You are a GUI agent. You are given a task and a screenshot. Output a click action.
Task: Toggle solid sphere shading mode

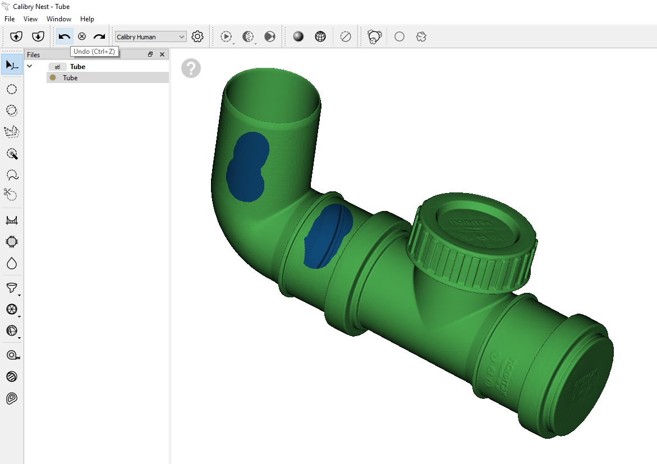pyautogui.click(x=298, y=36)
